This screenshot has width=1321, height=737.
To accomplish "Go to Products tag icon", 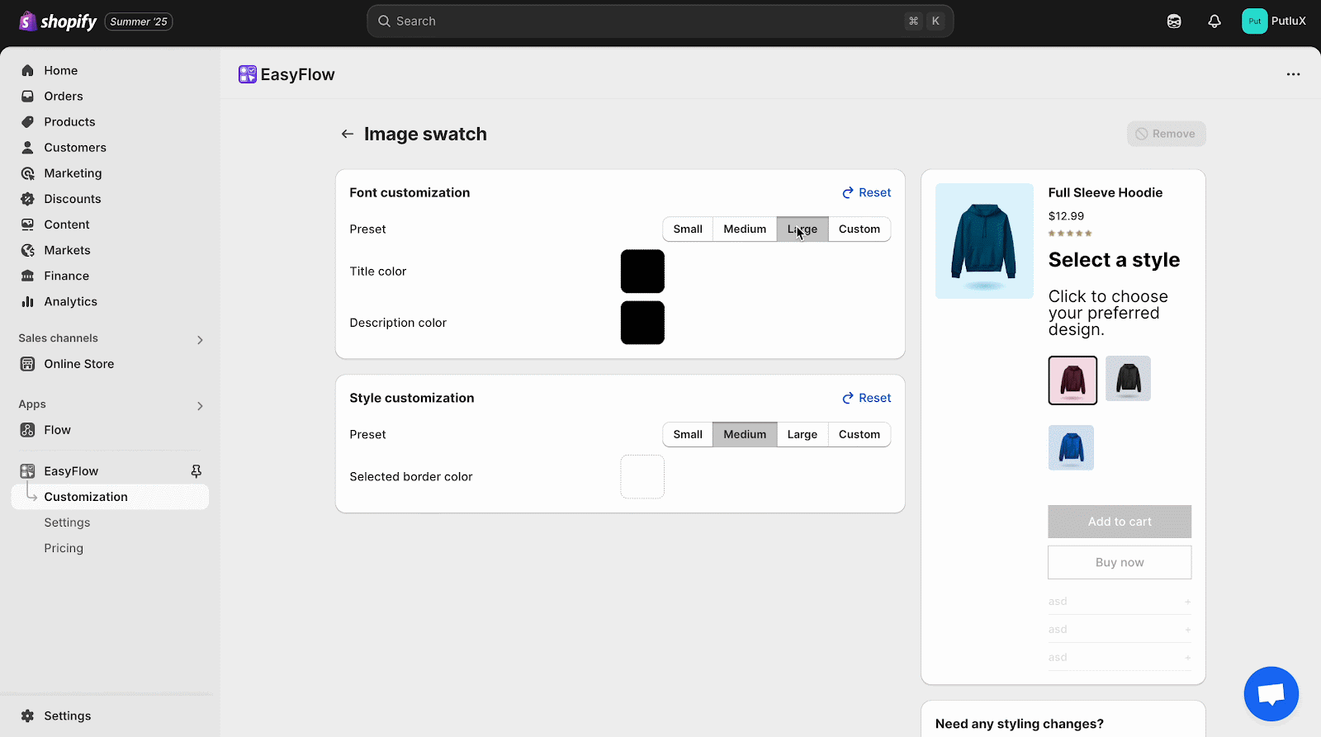I will point(27,122).
